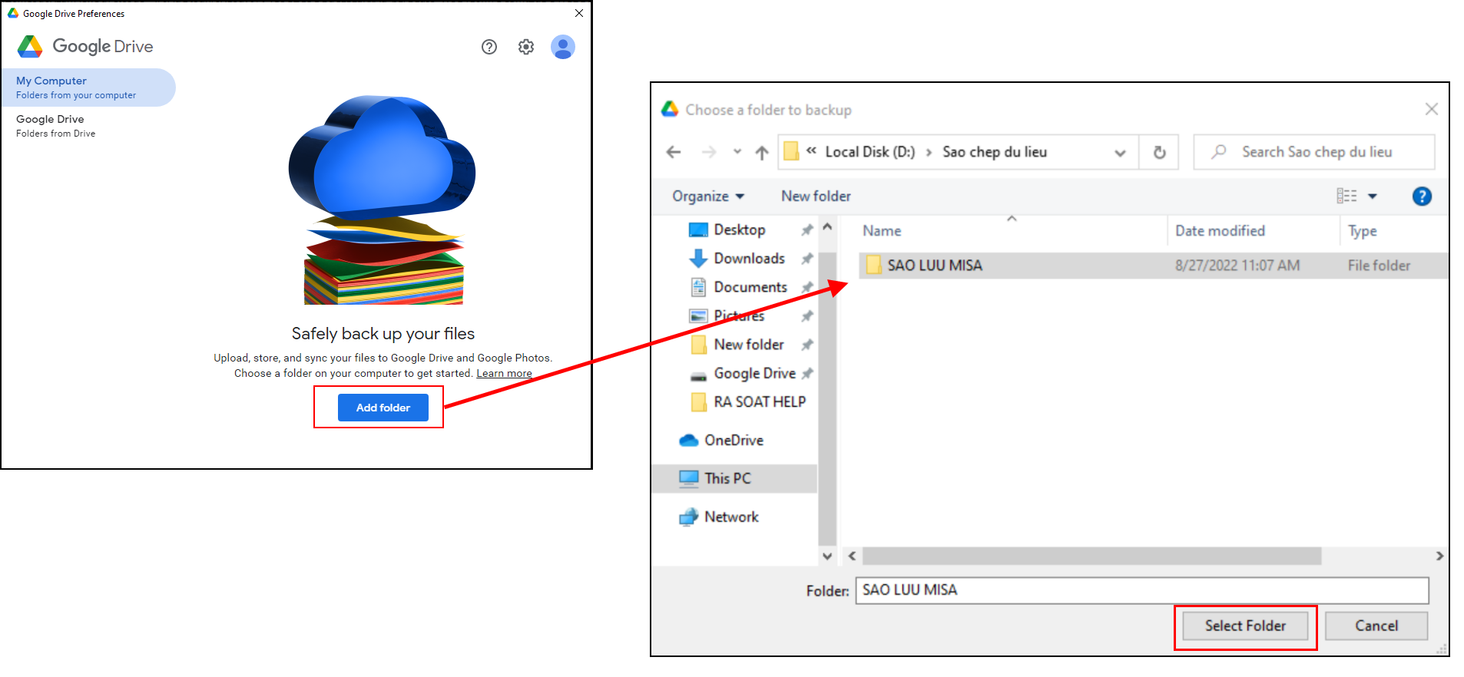Refresh the folder listing
The width and height of the screenshot is (1464, 677).
pyautogui.click(x=1159, y=152)
